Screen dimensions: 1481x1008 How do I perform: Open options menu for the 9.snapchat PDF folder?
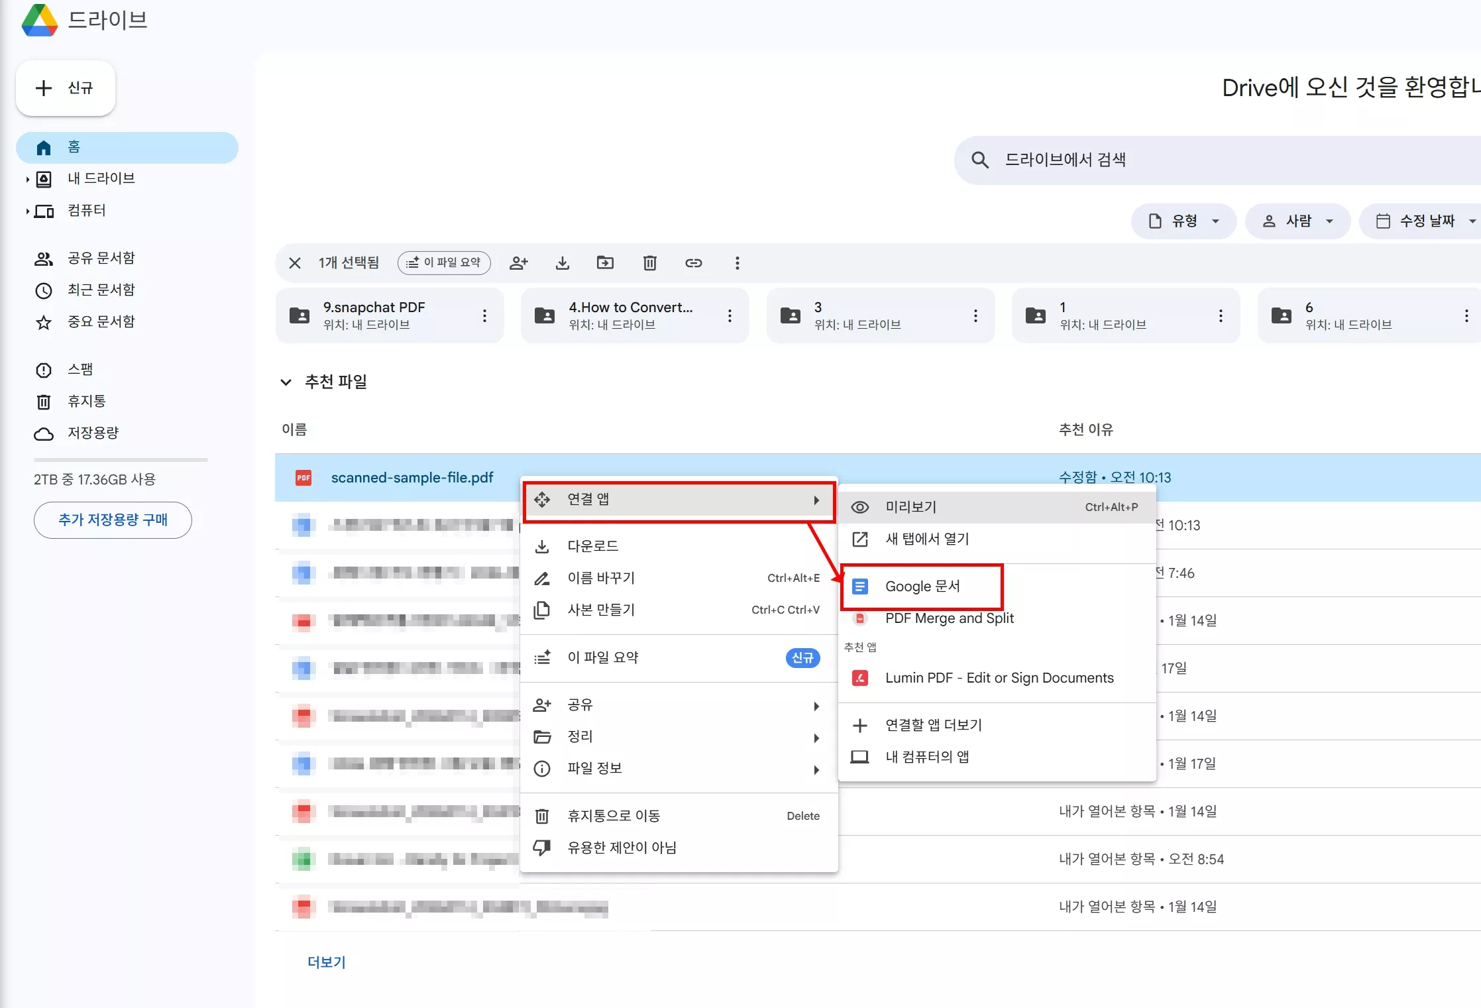point(484,315)
